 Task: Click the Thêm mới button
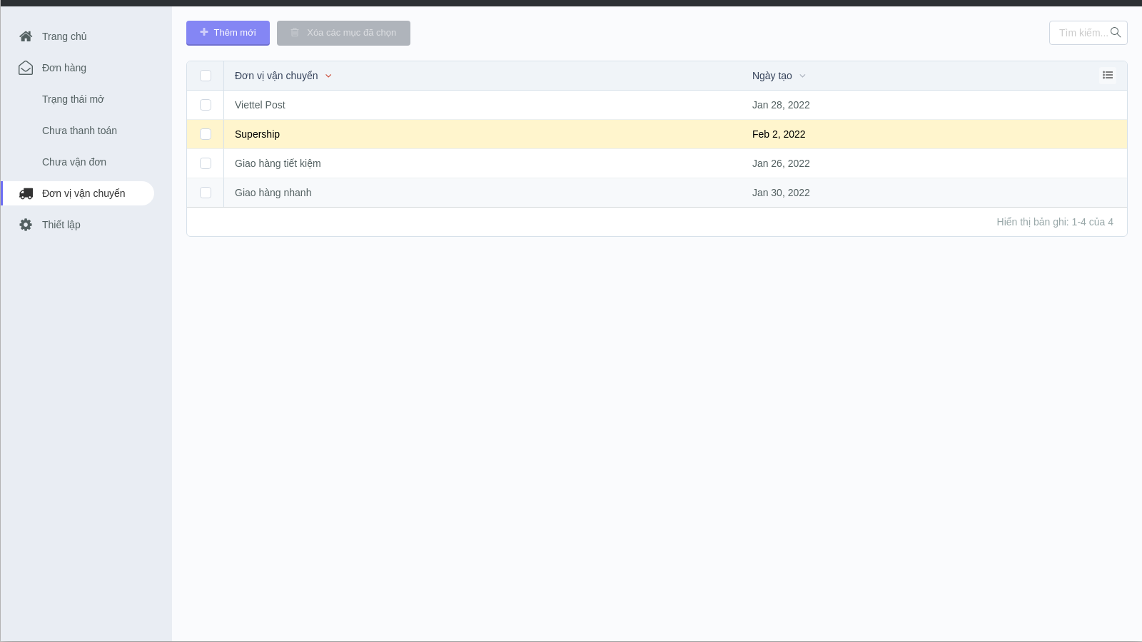pyautogui.click(x=228, y=33)
